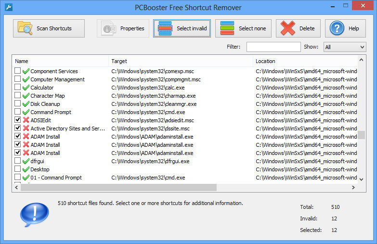Click the Help button label

pyautogui.click(x=354, y=28)
